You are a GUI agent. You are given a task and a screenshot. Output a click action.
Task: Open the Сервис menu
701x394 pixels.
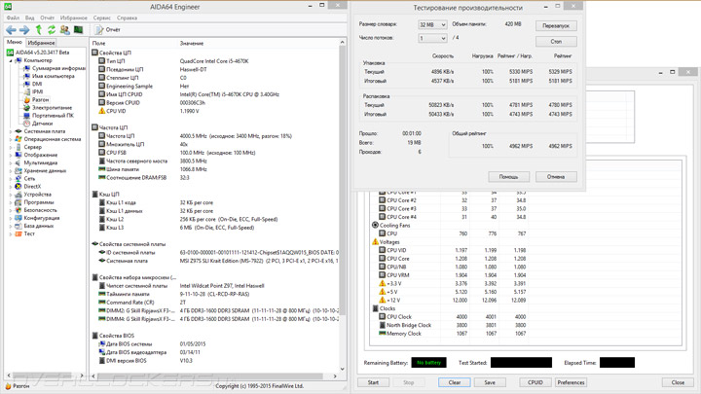point(102,18)
